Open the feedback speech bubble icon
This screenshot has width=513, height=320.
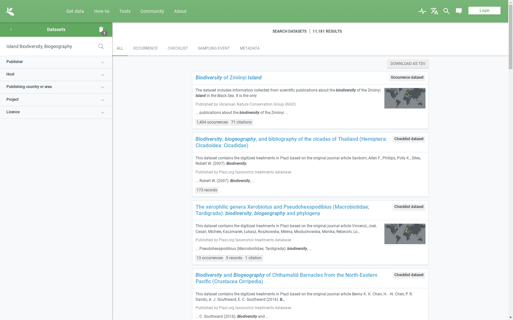click(459, 11)
